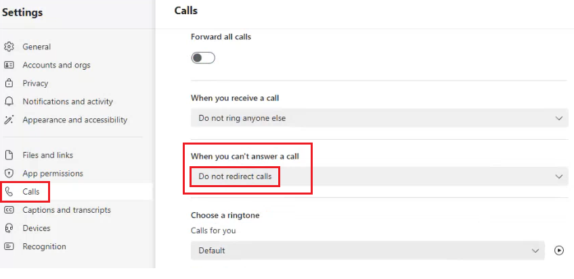Click the Files and links icon
This screenshot has width=574, height=279.
(9, 155)
